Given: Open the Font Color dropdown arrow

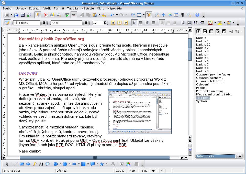Looking at the screenshot, I should pos(215,23).
